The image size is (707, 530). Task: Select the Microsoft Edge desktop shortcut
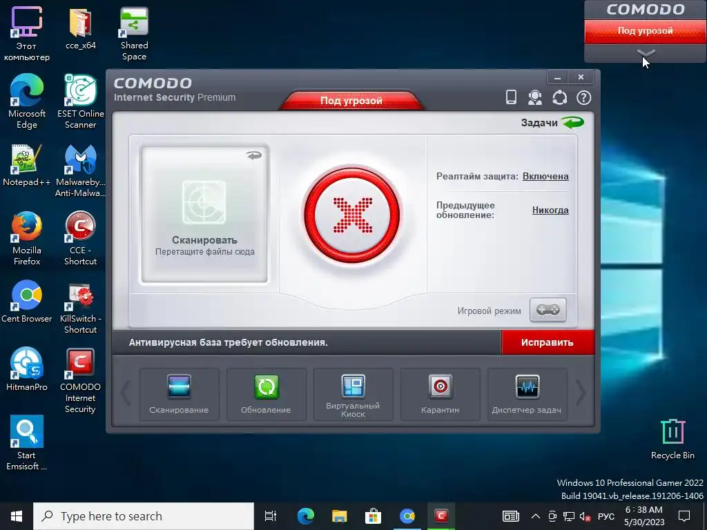(27, 101)
